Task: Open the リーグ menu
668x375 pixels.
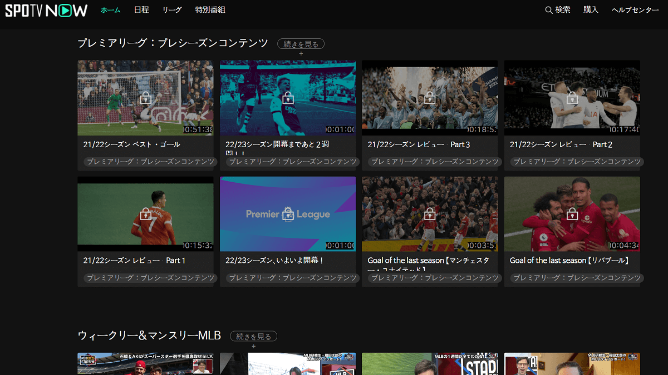Action: tap(172, 10)
